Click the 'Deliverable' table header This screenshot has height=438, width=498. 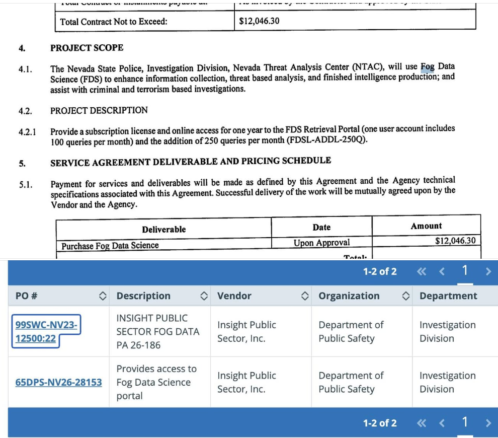164,230
